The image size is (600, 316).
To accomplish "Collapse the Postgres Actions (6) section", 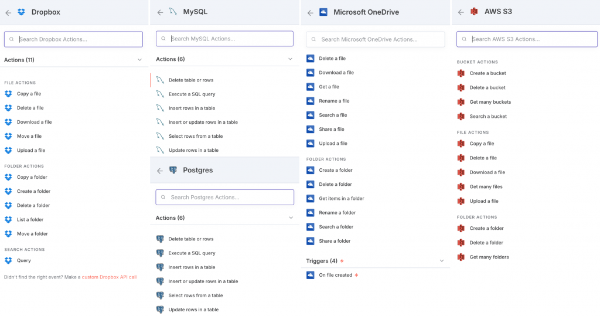I will [x=291, y=218].
